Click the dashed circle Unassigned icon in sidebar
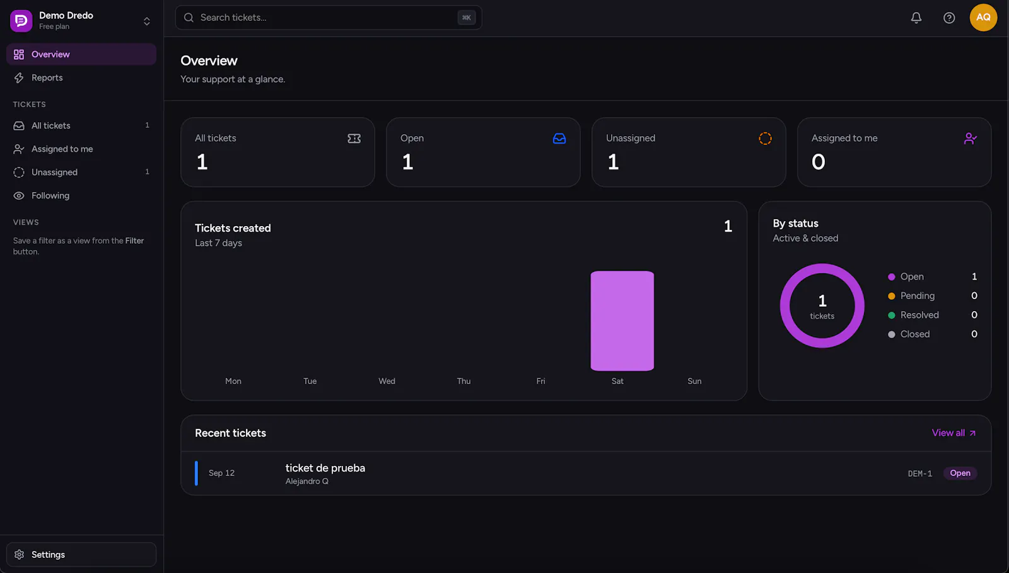This screenshot has height=573, width=1009. click(19, 172)
